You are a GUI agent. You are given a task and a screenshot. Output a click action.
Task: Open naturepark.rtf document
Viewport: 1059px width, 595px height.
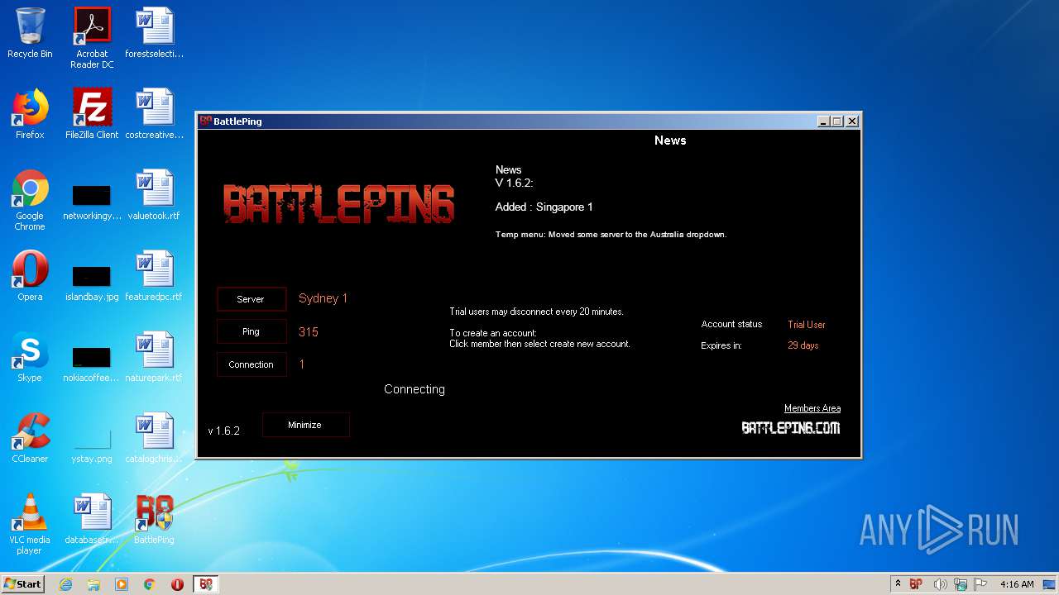coord(154,357)
